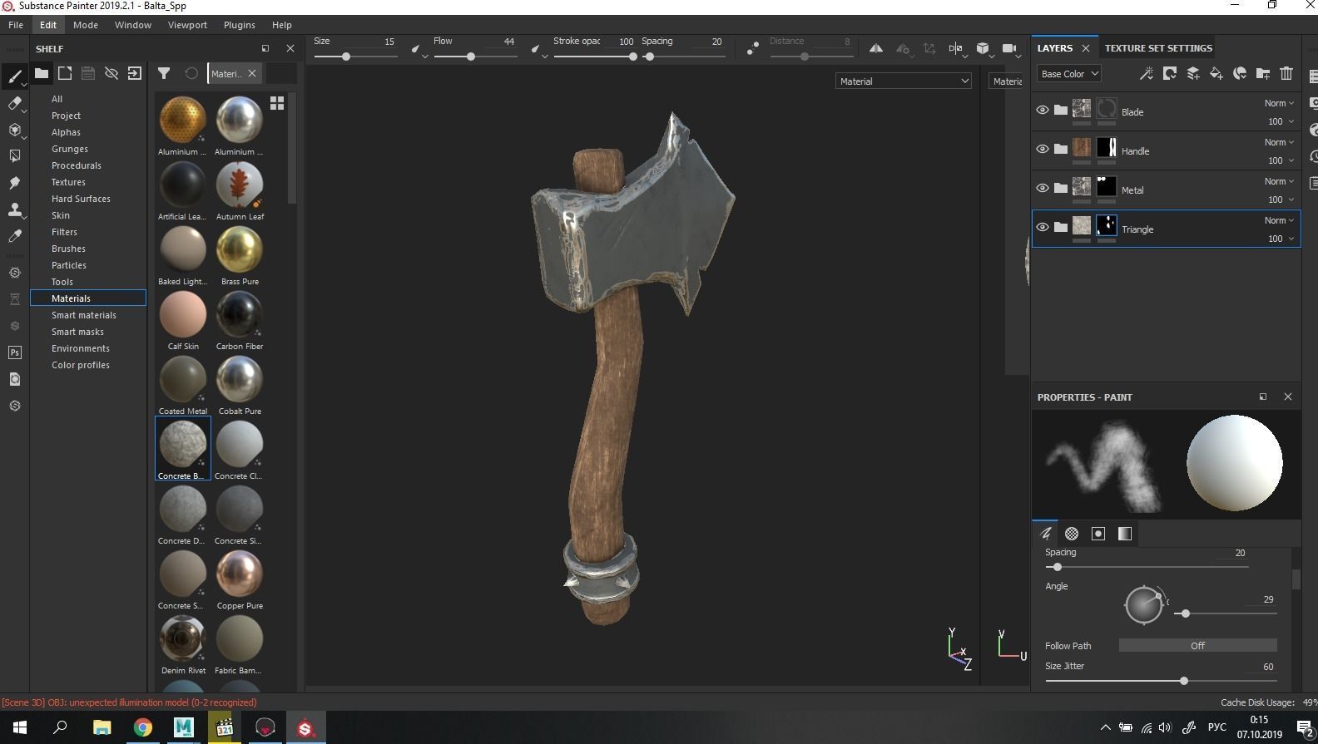Click the add effect magic wand icon

[1146, 73]
